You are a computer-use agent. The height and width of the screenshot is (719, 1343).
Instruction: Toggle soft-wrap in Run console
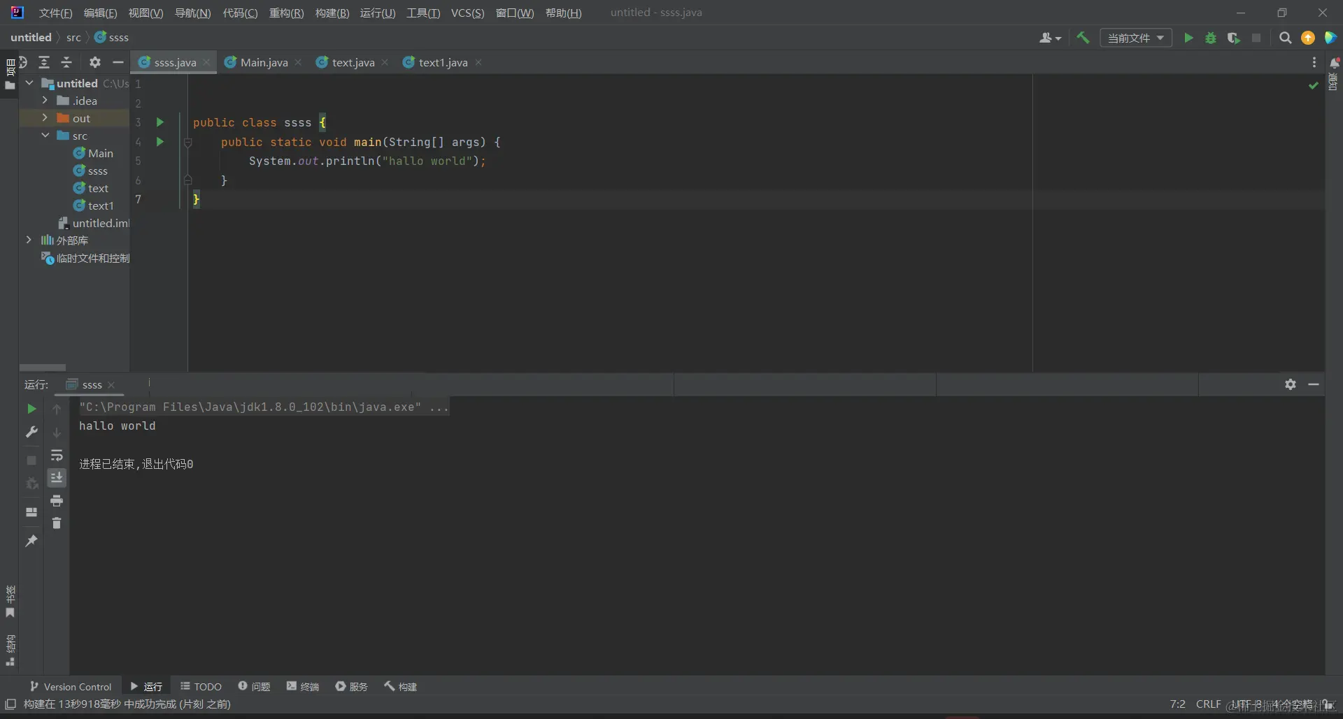point(57,456)
